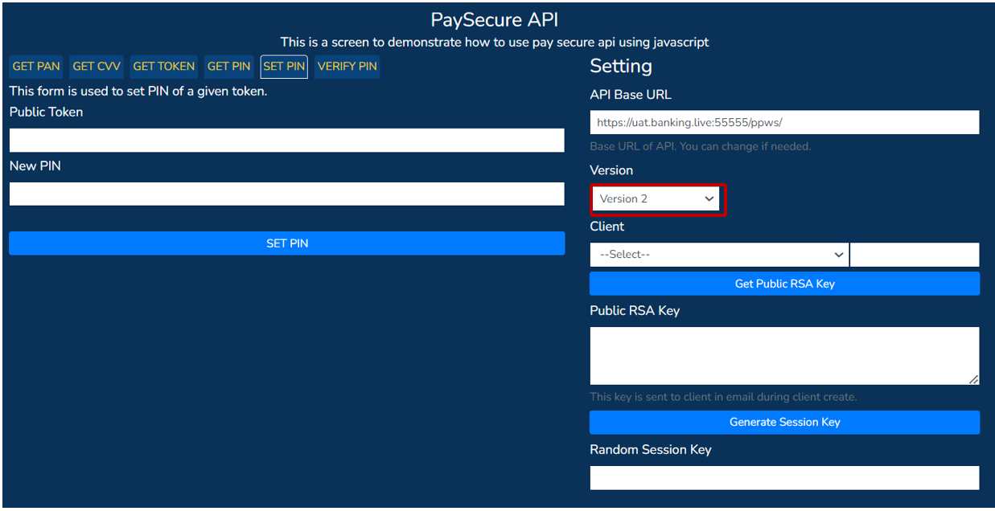Click the Random Session Key field
This screenshot has width=995, height=511.
coord(784,477)
